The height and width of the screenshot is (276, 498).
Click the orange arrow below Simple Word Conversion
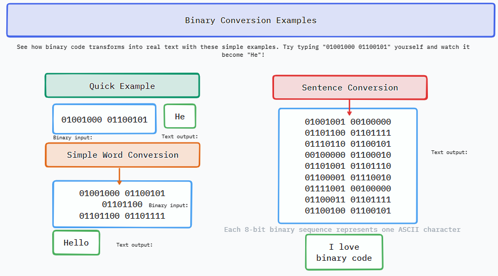click(120, 176)
